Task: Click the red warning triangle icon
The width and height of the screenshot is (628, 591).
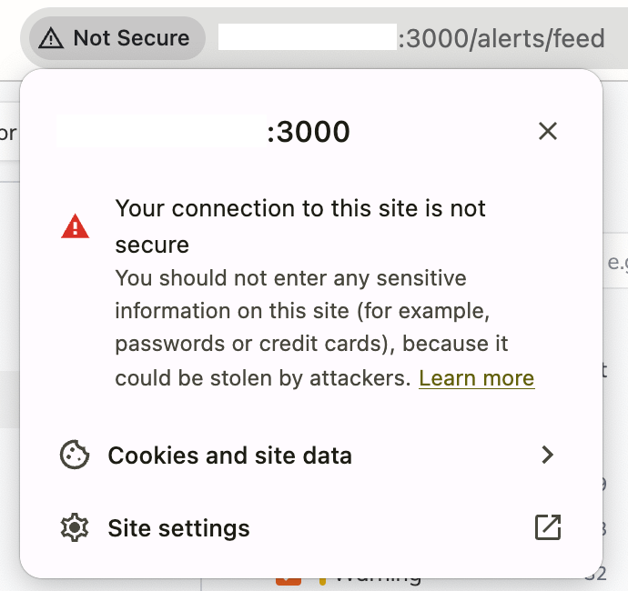Action: (76, 226)
